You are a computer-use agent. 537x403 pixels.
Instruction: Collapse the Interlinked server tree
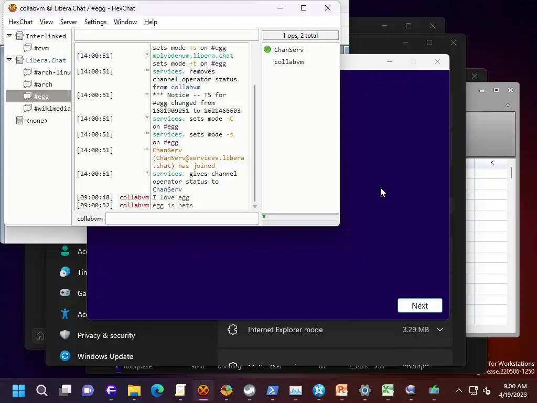click(9, 36)
